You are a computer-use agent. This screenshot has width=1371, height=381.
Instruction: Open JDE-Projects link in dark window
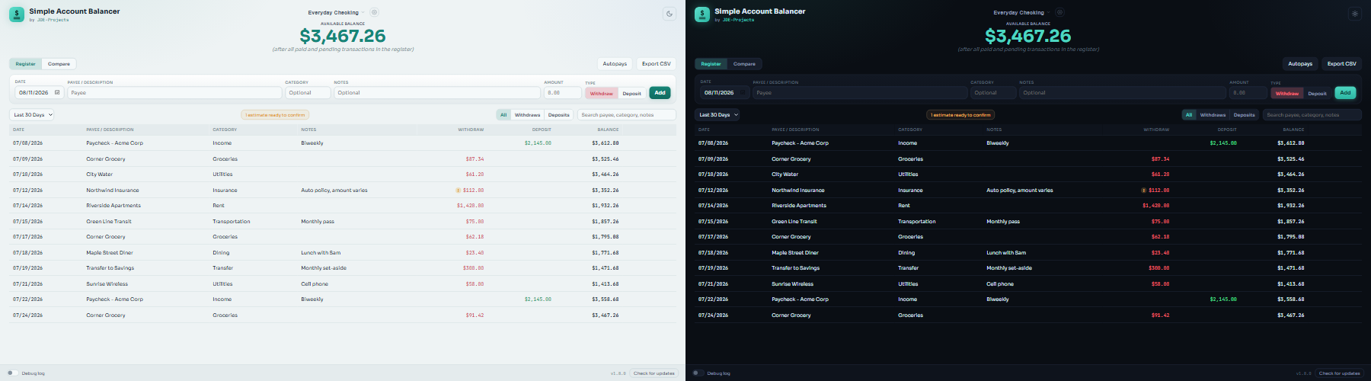[739, 20]
